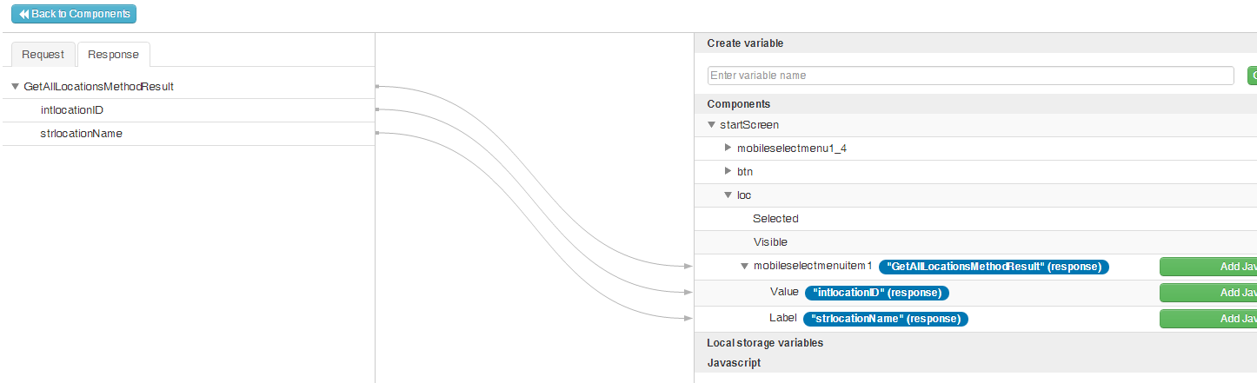Switch to the Request tab
This screenshot has width=1257, height=383.
[x=43, y=54]
